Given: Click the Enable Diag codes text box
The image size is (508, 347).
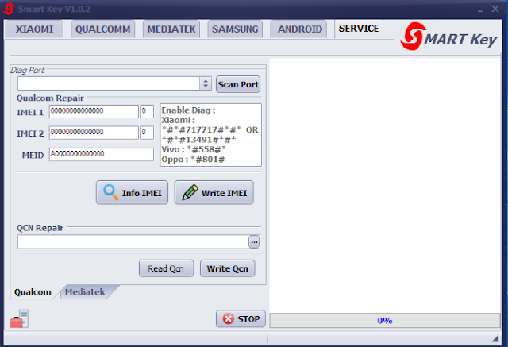Looking at the screenshot, I should pyautogui.click(x=210, y=135).
